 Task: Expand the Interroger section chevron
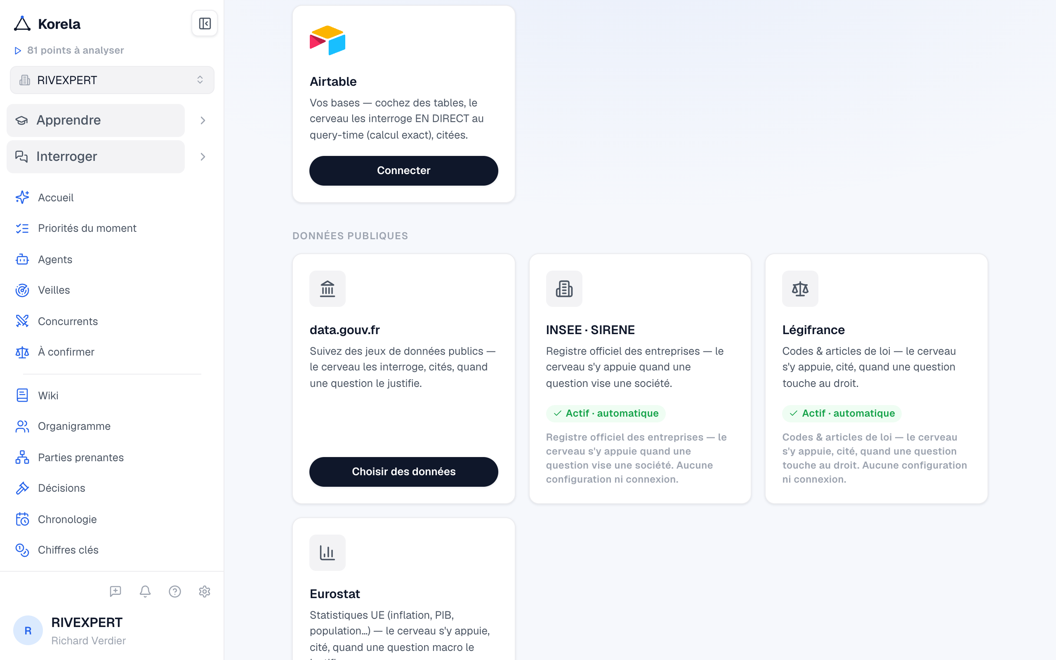[x=203, y=157]
